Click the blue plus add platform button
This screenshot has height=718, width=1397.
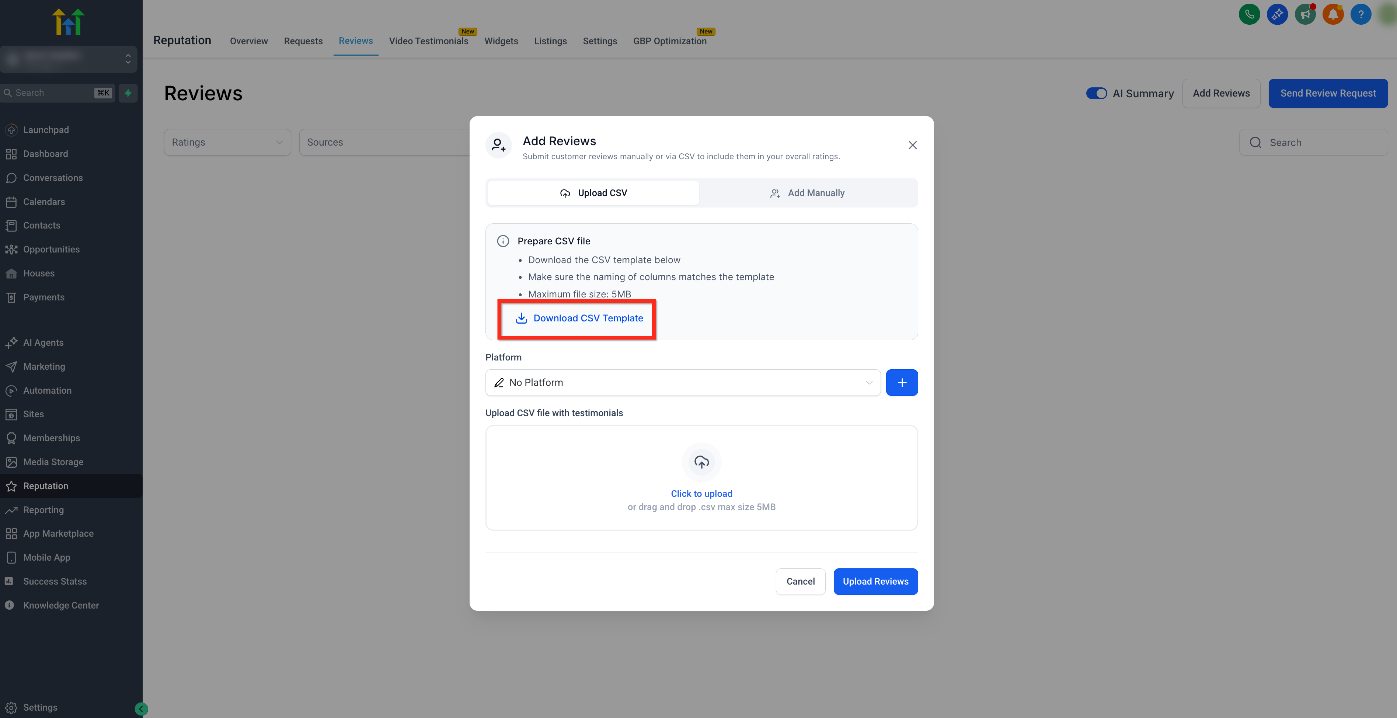901,382
